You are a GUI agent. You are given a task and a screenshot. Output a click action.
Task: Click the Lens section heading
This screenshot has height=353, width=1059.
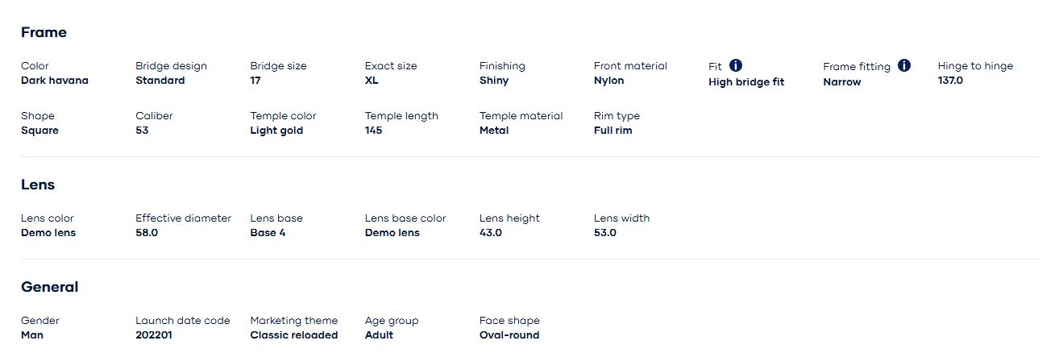38,185
